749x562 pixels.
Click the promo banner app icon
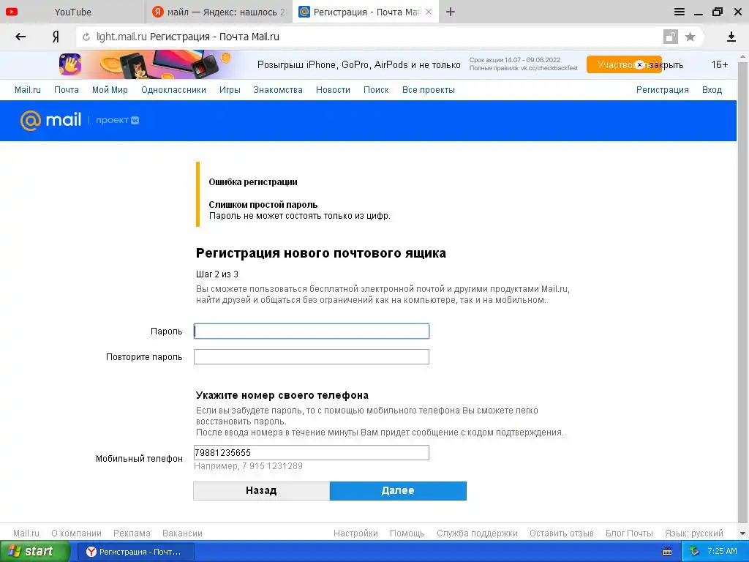point(70,64)
